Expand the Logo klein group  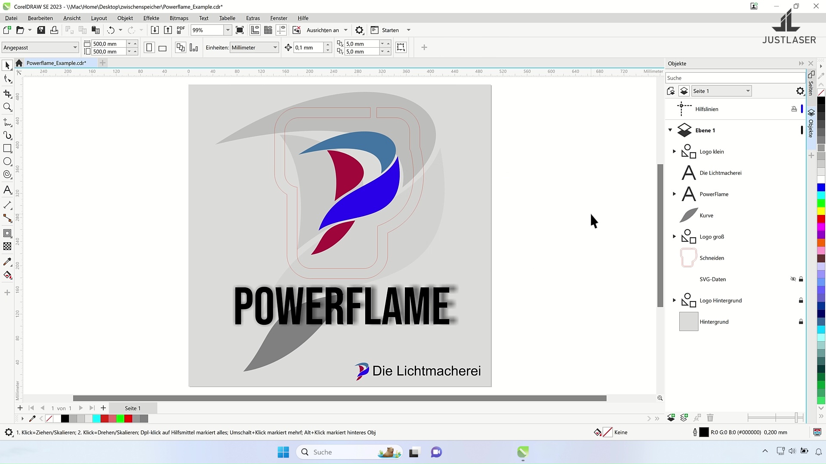[x=674, y=152]
